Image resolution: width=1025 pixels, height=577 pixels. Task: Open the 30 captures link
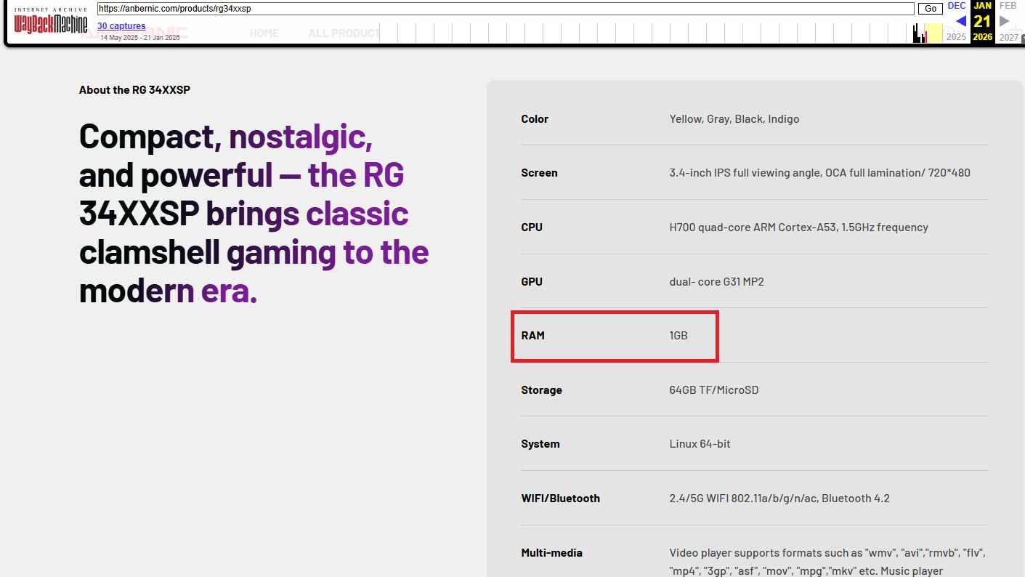tap(121, 25)
